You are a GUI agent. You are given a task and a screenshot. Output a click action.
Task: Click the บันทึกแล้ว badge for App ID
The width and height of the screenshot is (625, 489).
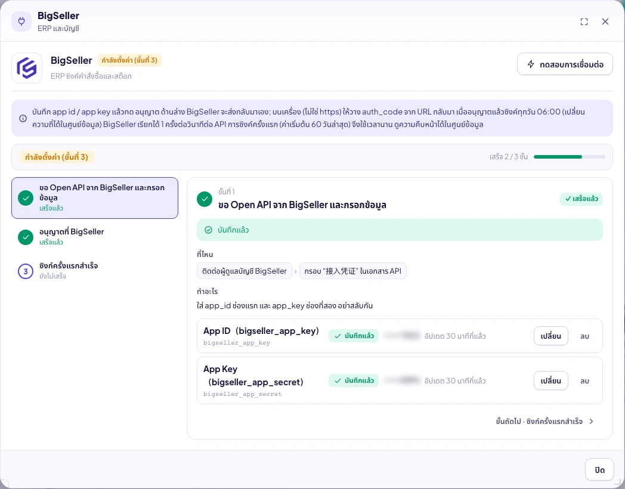[354, 336]
